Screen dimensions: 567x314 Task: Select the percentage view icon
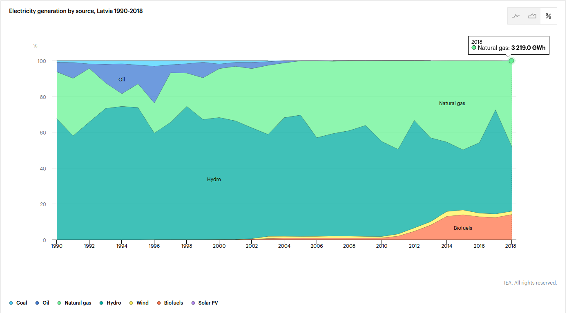[x=548, y=16]
